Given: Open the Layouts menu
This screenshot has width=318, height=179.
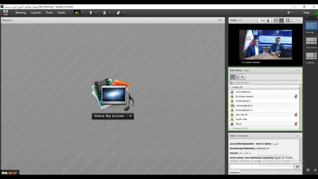Looking at the screenshot, I should click(x=36, y=13).
